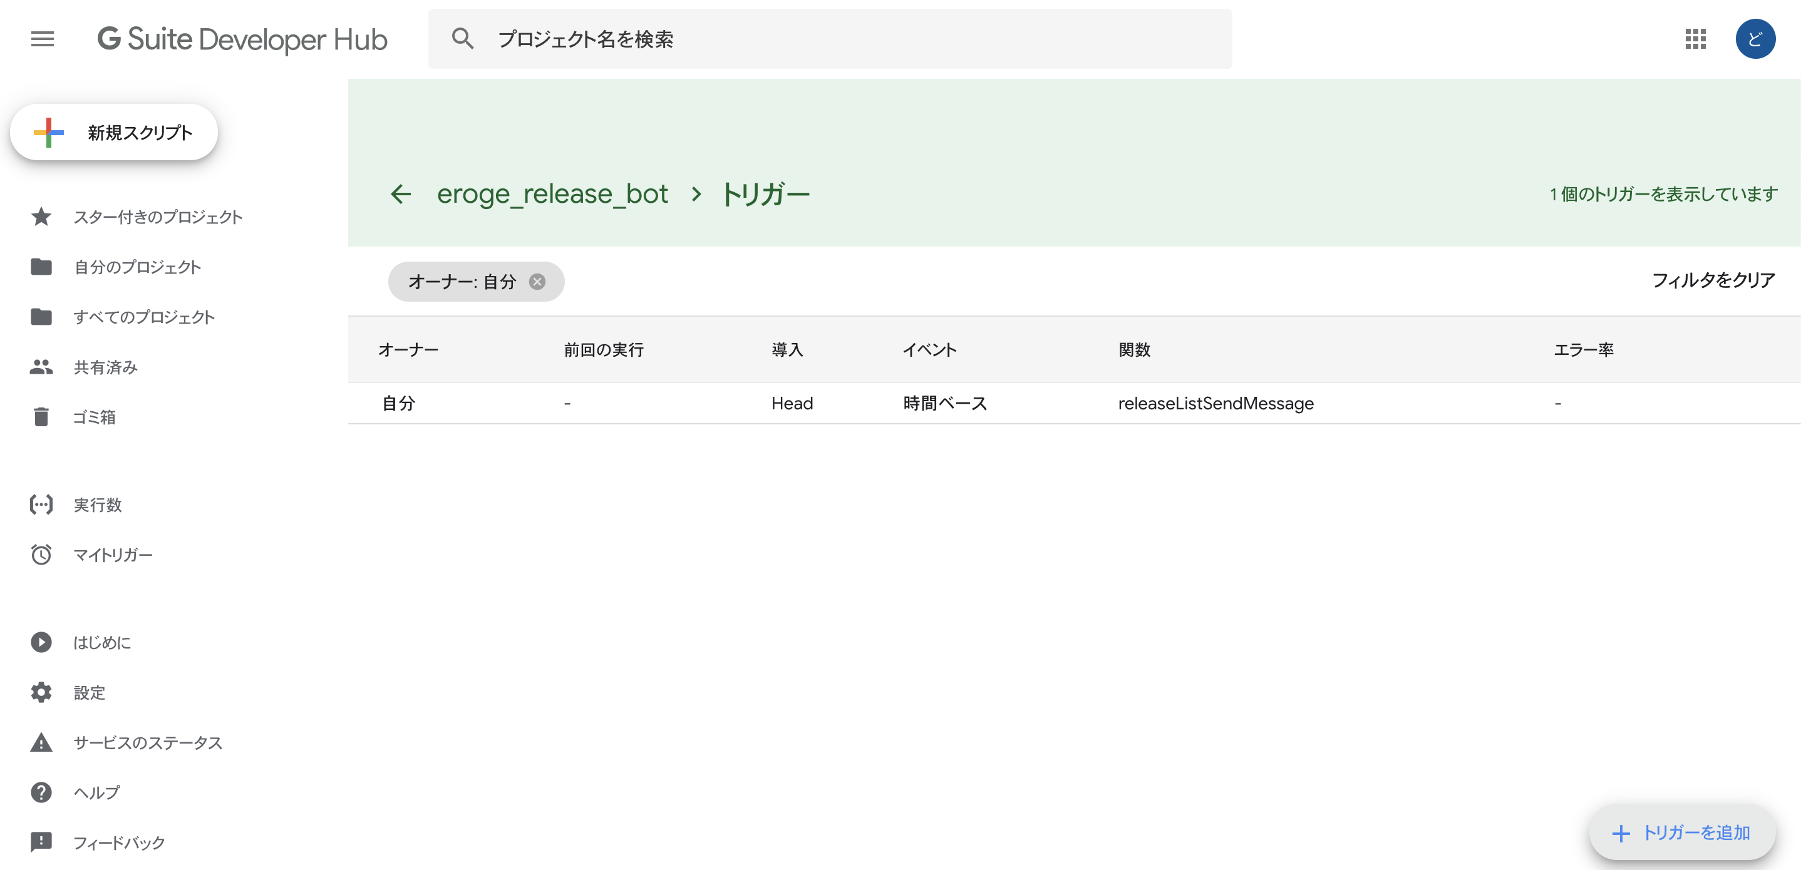Click 新規スクリプト new script button
Viewport: 1801px width, 870px height.
114,132
